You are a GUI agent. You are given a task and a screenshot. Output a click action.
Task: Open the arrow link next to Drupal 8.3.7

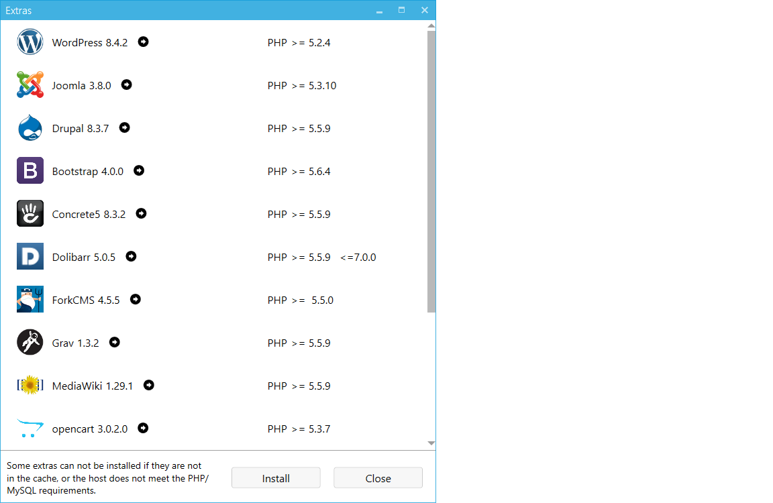coord(125,127)
